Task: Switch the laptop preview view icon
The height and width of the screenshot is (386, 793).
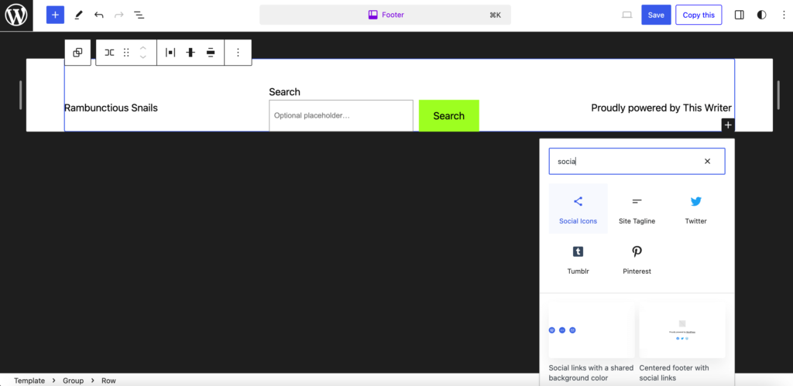Action: (x=627, y=15)
